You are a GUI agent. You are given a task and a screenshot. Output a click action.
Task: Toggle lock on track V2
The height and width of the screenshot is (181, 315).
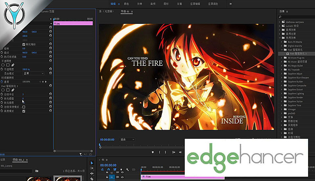click(107, 172)
